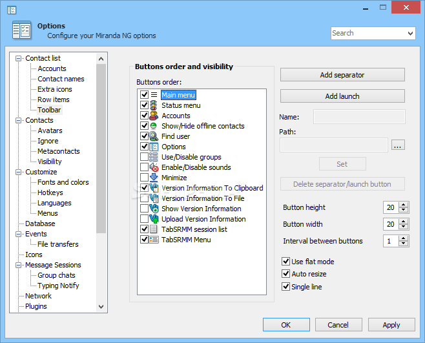The height and width of the screenshot is (343, 425).
Task: Click the OK button
Action: click(286, 325)
